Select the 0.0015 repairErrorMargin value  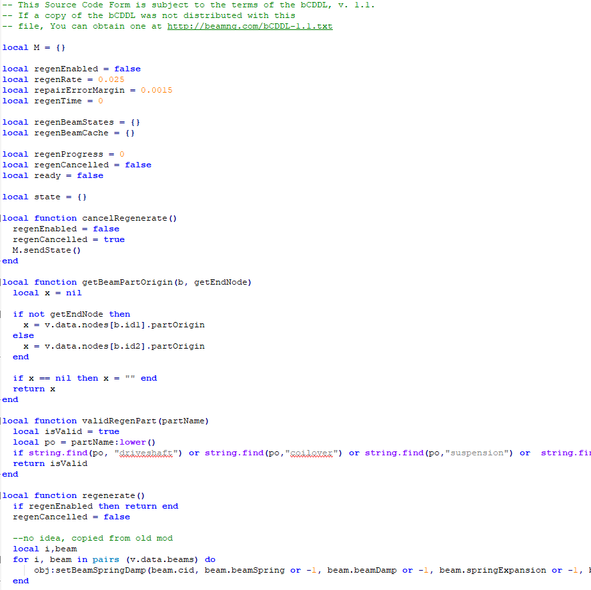(156, 91)
